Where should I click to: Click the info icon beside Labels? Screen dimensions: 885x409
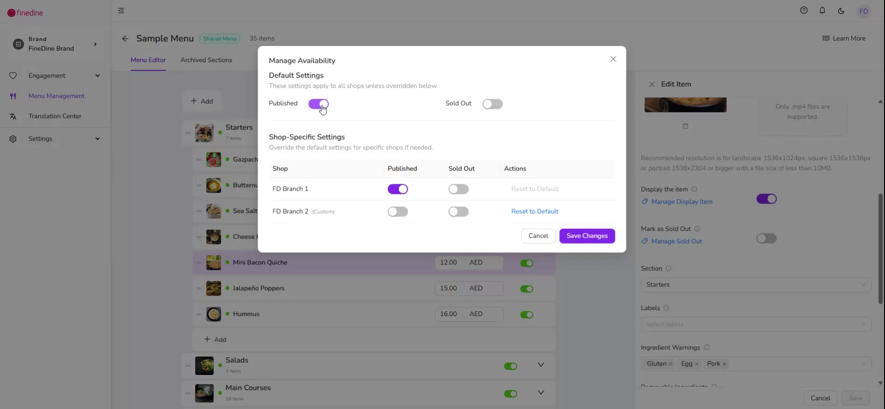pyautogui.click(x=666, y=308)
